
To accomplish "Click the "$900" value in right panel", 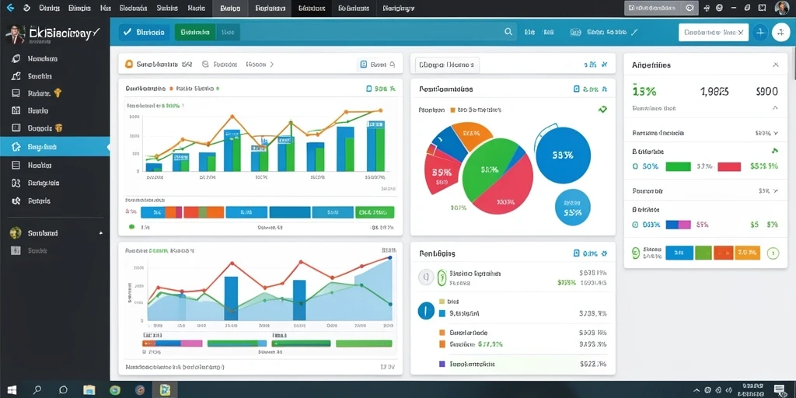I will (766, 92).
